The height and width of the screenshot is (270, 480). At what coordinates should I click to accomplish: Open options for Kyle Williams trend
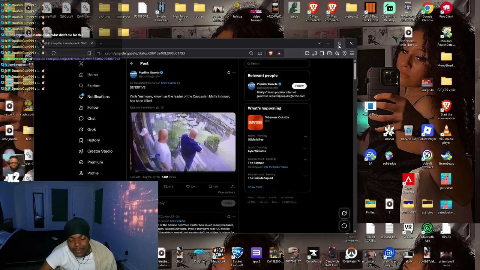coord(305,148)
